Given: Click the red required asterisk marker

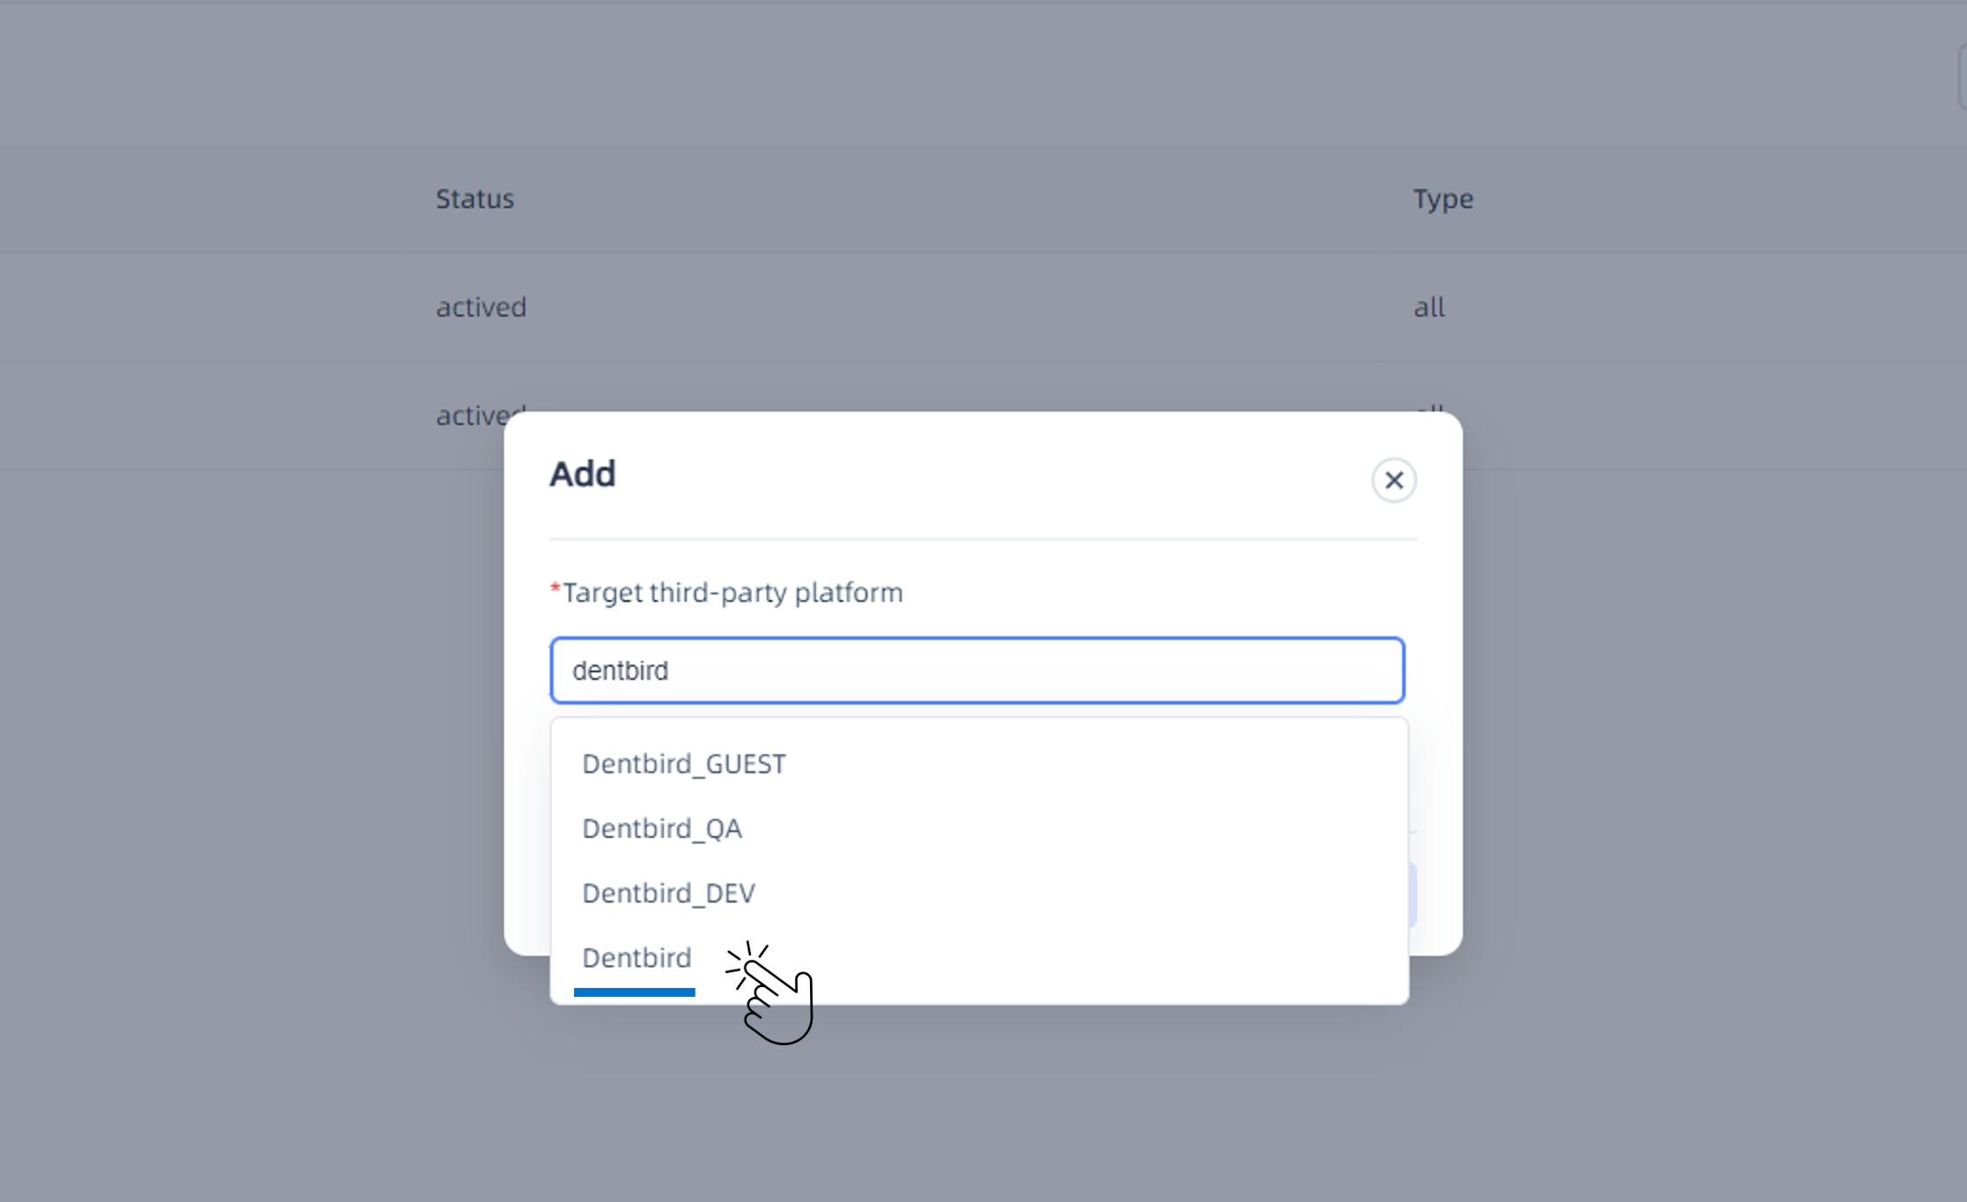Looking at the screenshot, I should pos(555,588).
